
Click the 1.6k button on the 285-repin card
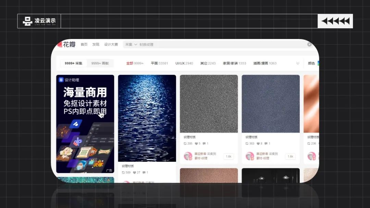pos(229,156)
